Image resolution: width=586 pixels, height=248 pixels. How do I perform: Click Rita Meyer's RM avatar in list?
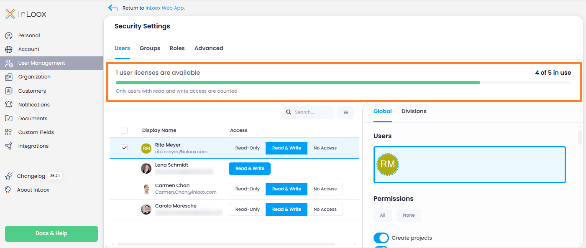[146, 148]
